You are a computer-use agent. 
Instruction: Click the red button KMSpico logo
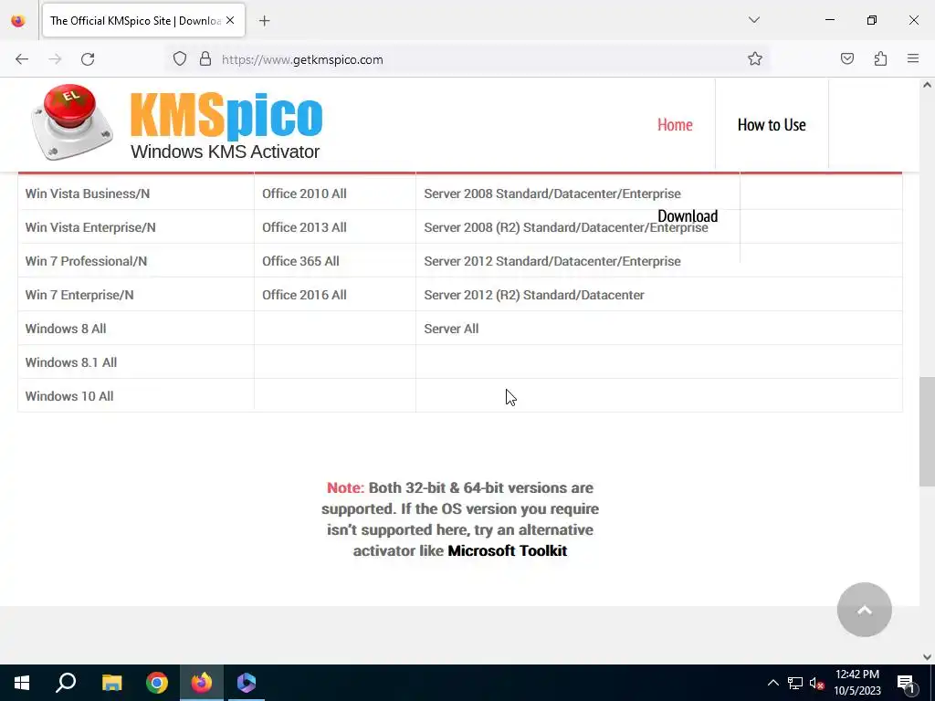coord(71,122)
